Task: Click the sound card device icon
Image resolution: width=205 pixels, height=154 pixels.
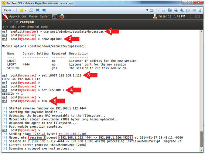Action: [182, 10]
